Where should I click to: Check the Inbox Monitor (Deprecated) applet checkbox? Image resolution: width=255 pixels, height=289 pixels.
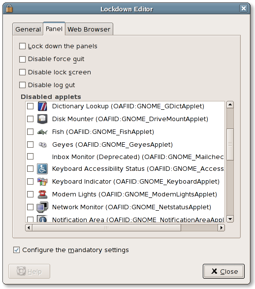pos(30,157)
